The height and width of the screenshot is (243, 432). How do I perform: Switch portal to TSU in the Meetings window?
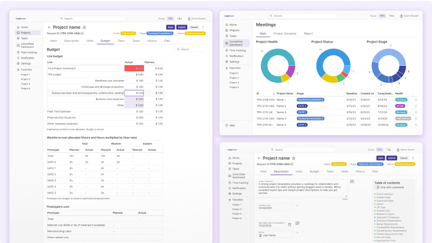(392, 16)
